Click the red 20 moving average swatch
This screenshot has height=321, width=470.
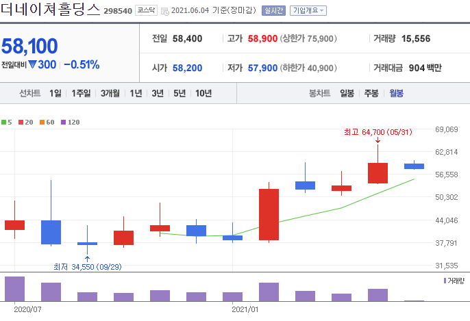tap(21, 122)
